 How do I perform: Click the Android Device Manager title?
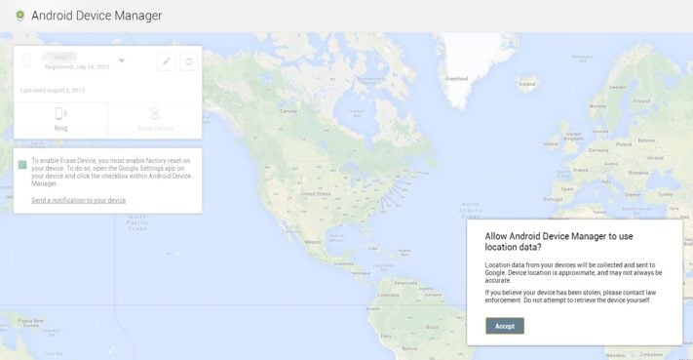(96, 16)
